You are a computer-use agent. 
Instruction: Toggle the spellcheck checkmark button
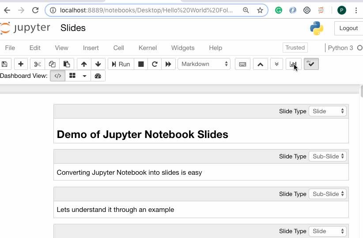tap(311, 64)
